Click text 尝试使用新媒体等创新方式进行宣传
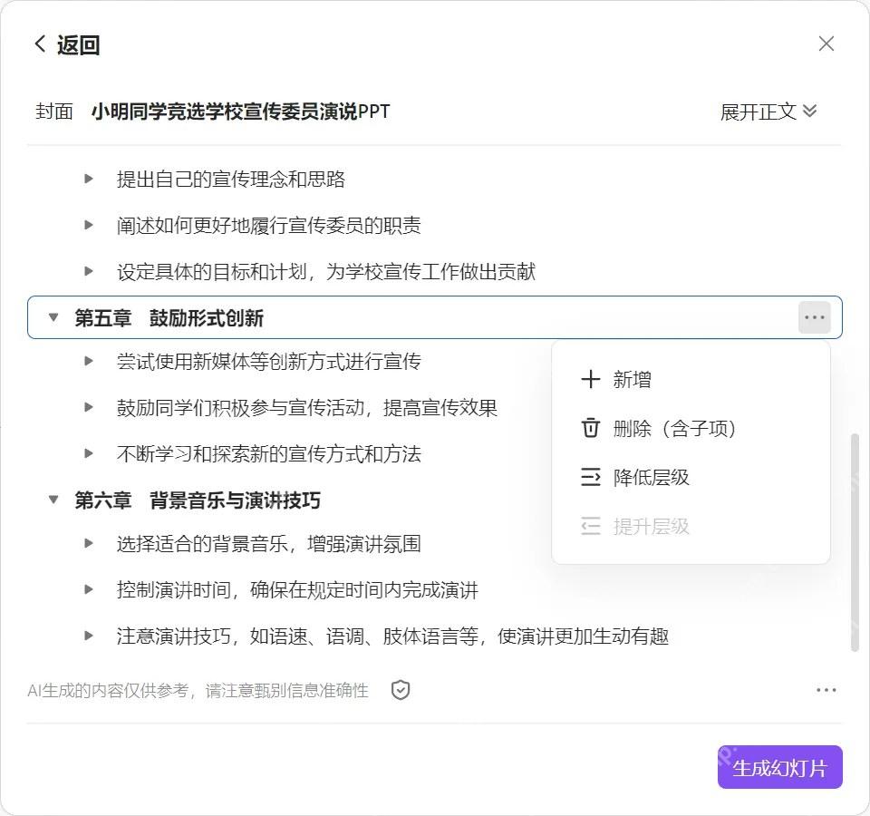870x816 pixels. [269, 362]
